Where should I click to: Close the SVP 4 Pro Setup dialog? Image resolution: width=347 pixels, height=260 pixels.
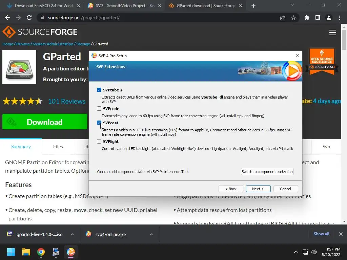coord(297,56)
